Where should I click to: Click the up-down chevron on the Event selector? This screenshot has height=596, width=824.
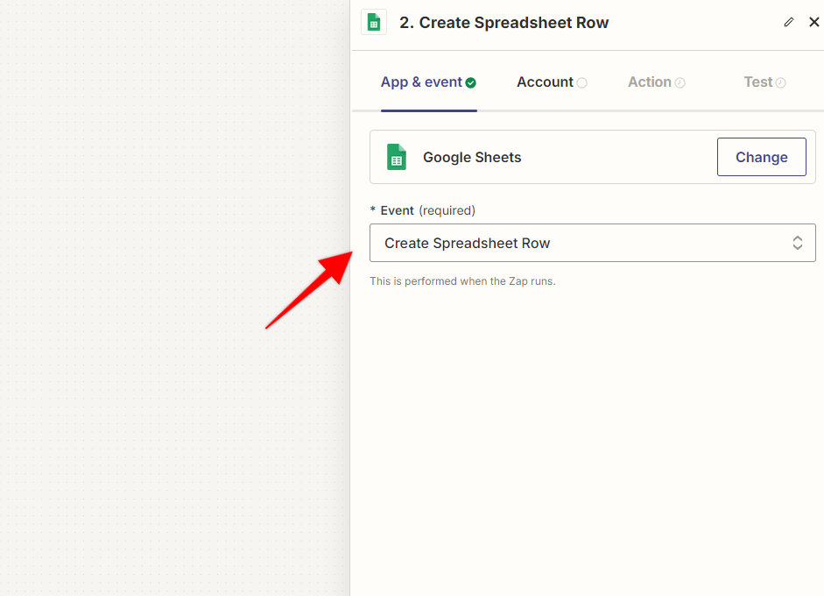point(797,243)
